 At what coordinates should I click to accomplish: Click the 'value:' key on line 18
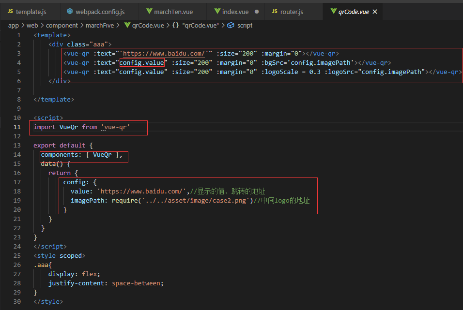(81, 192)
